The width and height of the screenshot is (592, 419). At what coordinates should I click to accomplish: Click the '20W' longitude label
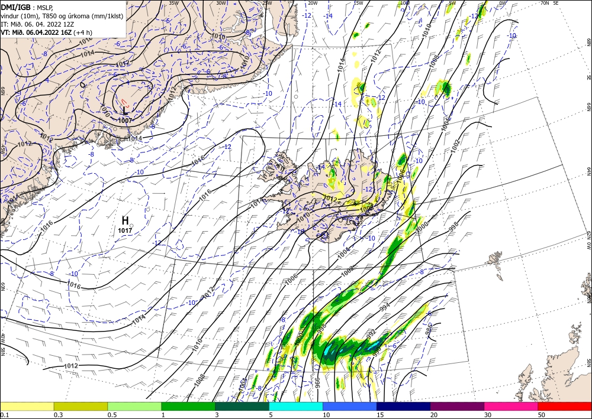[312, 3]
